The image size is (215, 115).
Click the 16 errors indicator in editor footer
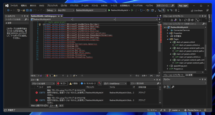point(49,76)
